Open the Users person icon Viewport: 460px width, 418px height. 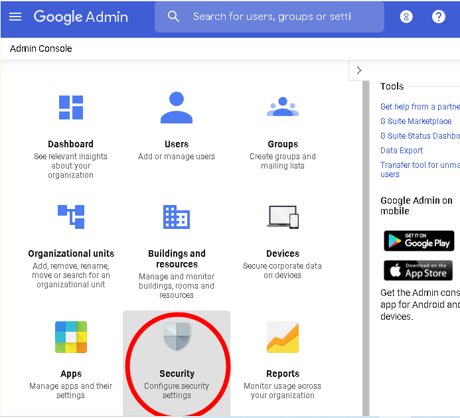(x=177, y=107)
